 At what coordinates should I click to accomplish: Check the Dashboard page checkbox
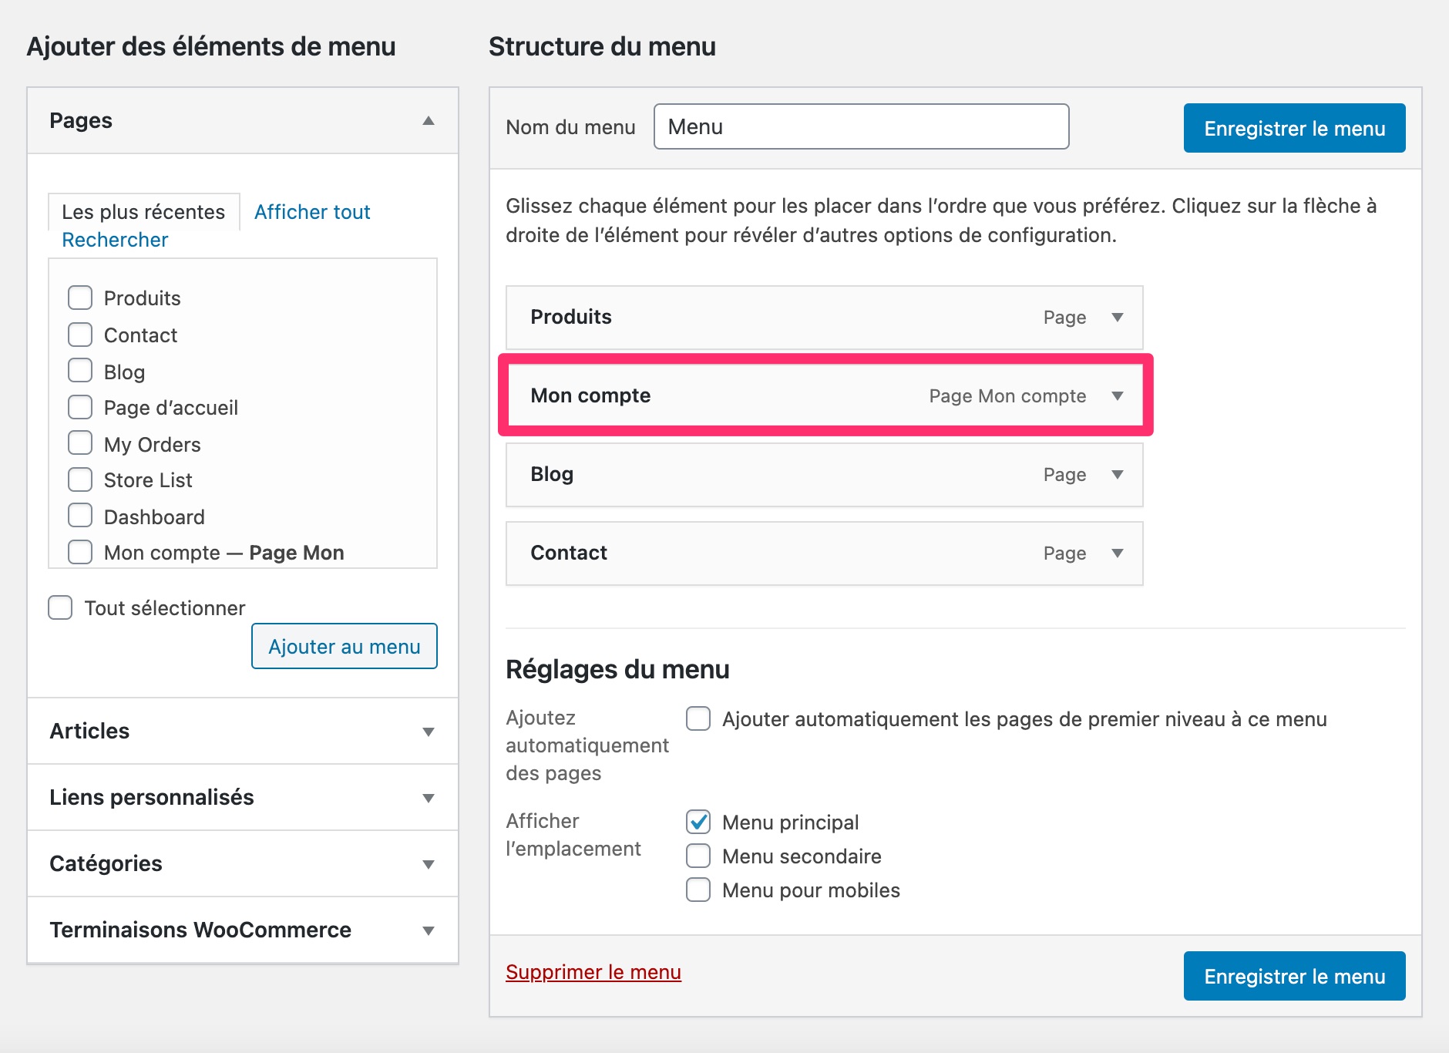pyautogui.click(x=80, y=515)
